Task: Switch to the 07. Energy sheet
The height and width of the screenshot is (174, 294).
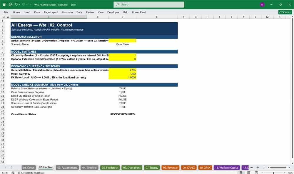Action: click(152, 168)
